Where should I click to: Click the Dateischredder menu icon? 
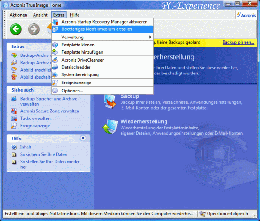(55, 67)
